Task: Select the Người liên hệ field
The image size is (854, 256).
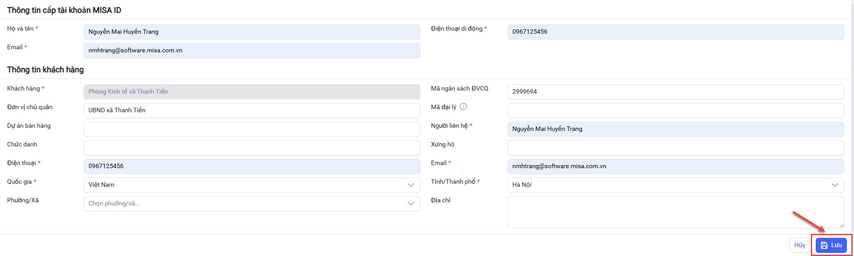Action: click(675, 129)
